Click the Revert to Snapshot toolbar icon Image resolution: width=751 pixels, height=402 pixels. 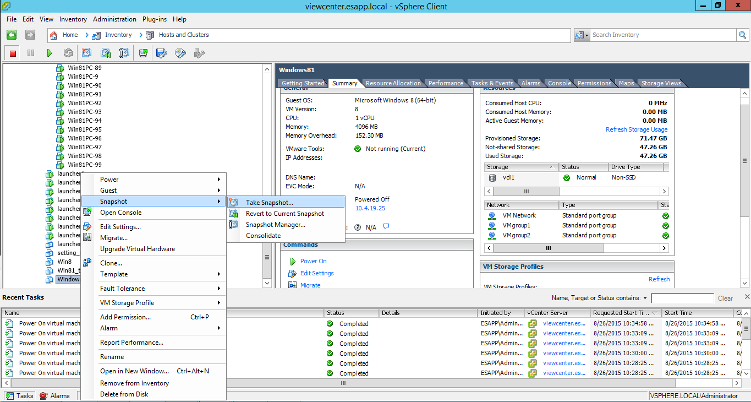106,53
